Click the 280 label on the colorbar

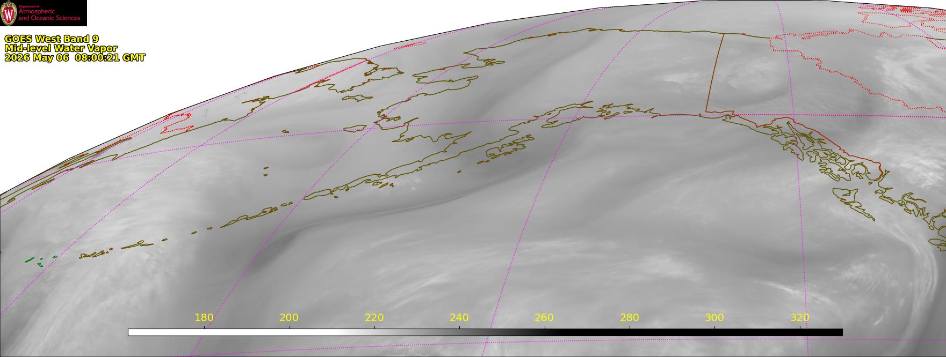(x=630, y=317)
